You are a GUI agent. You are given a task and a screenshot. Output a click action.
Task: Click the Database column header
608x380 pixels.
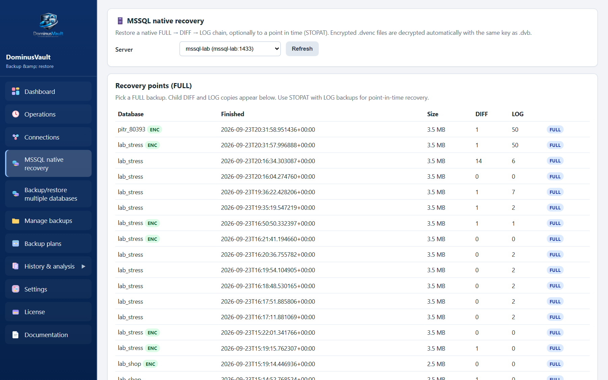[x=131, y=114]
